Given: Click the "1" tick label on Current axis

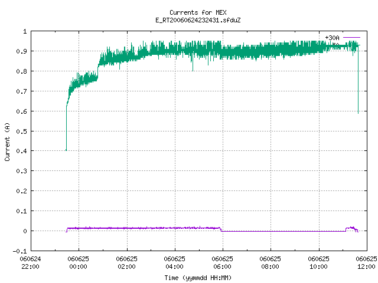Looking at the screenshot, I should (x=25, y=31).
